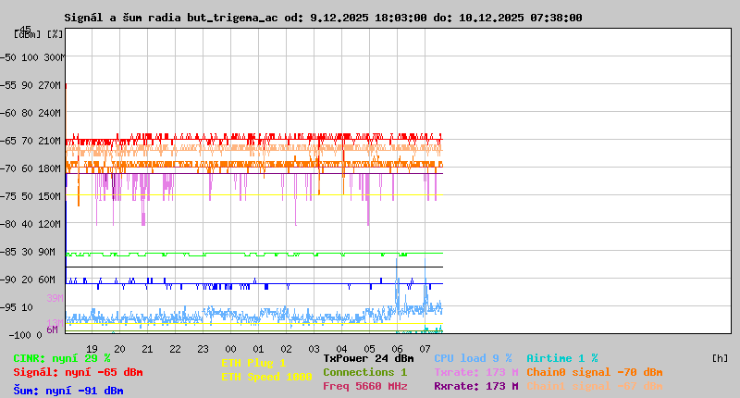The height and width of the screenshot is (398, 740).
Task: Select the Airtime 1 % legend entry
Action: 561,358
